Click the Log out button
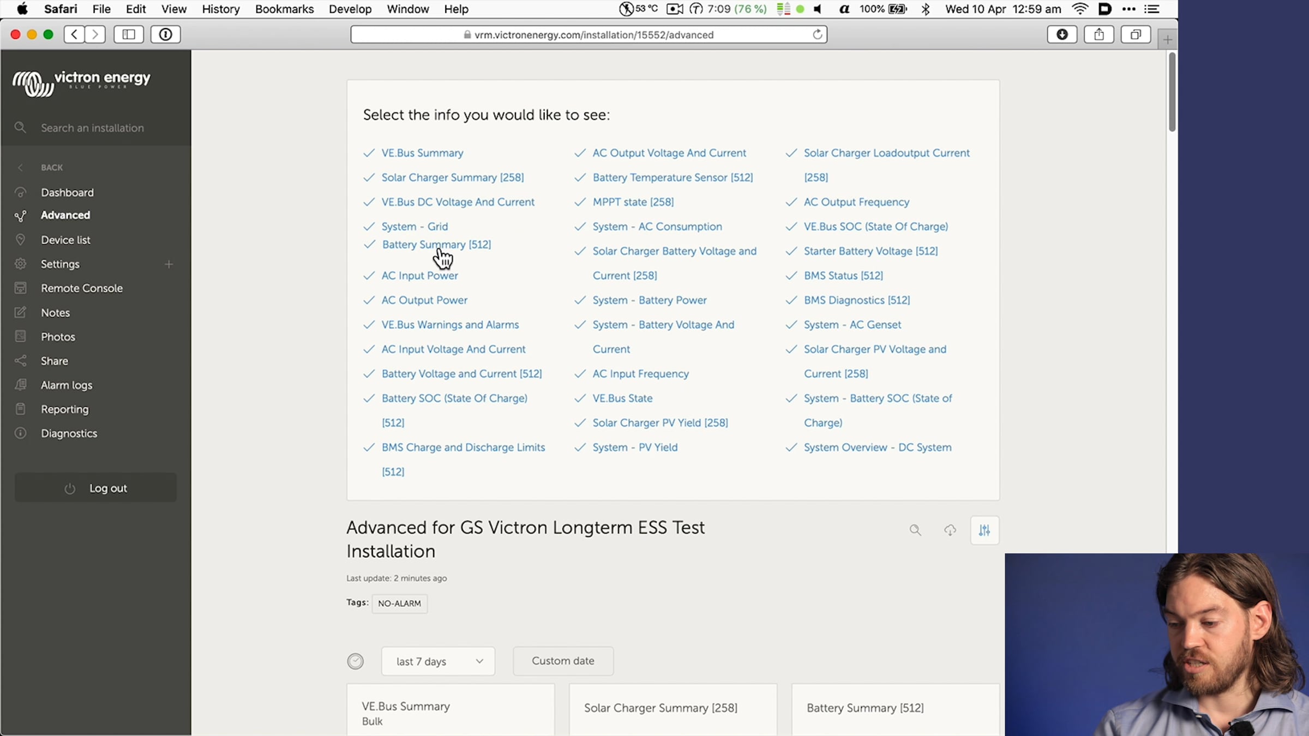 tap(95, 488)
